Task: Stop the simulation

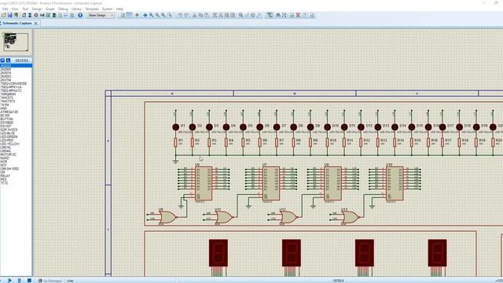Action: [29, 280]
